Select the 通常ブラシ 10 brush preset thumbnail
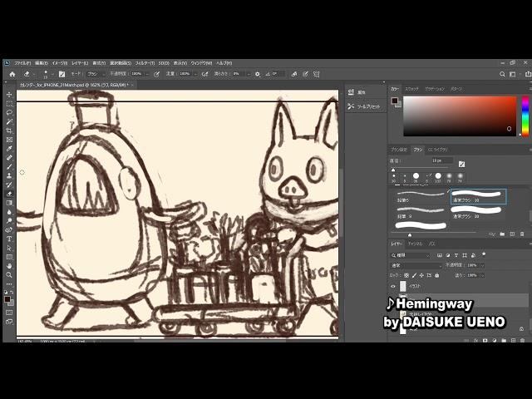This screenshot has height=399, width=532. pos(476,196)
